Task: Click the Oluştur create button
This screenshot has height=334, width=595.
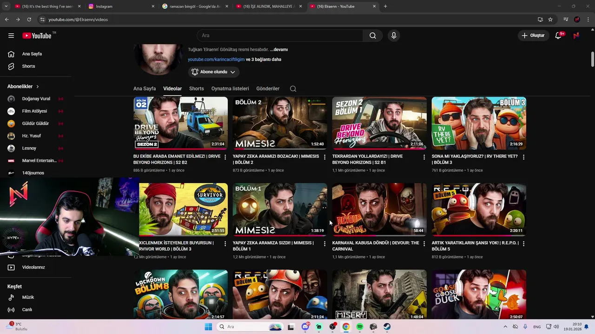Action: click(x=534, y=36)
